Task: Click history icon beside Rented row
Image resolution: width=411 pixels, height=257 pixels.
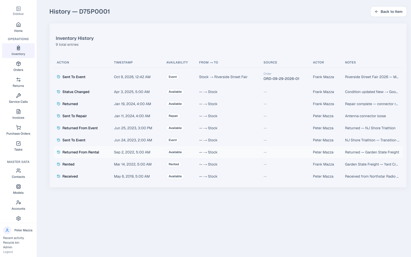Action: click(x=59, y=164)
